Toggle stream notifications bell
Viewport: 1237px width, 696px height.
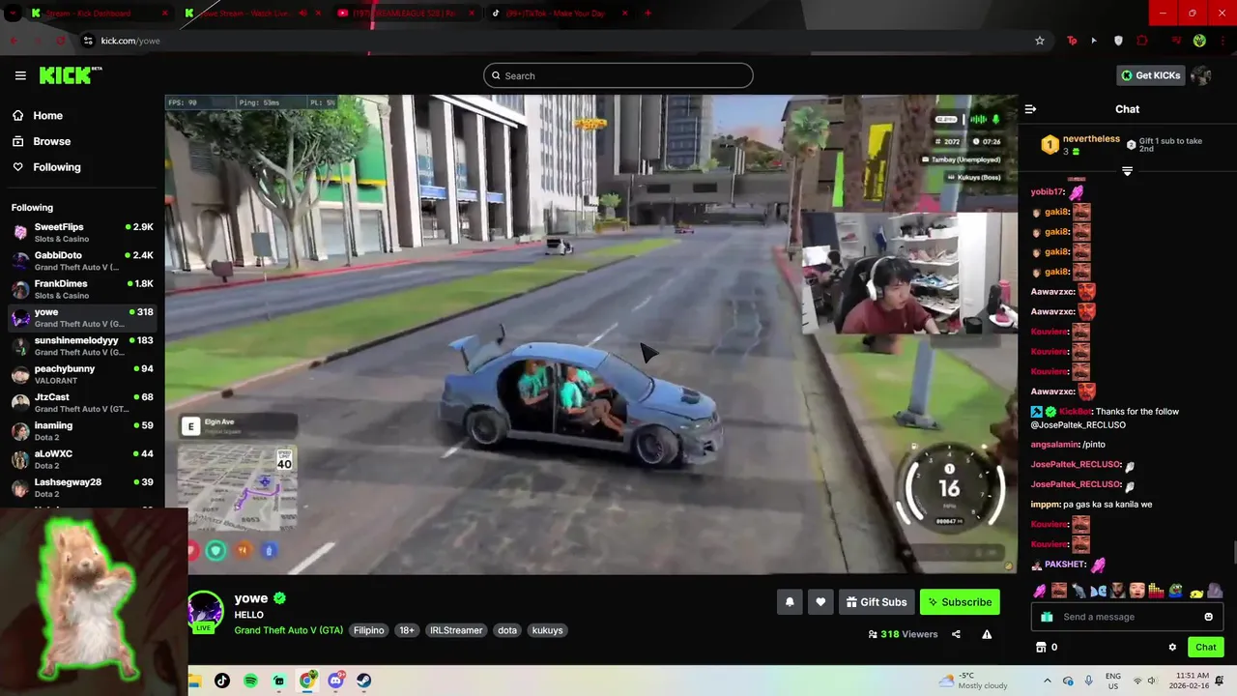(x=790, y=602)
